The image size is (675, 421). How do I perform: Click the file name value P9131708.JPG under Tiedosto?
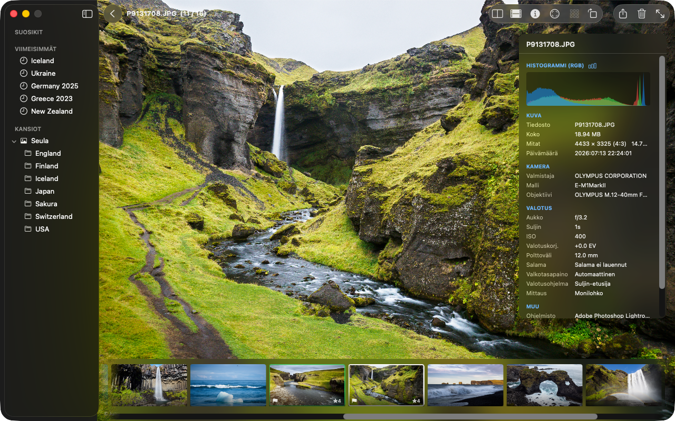click(x=594, y=125)
